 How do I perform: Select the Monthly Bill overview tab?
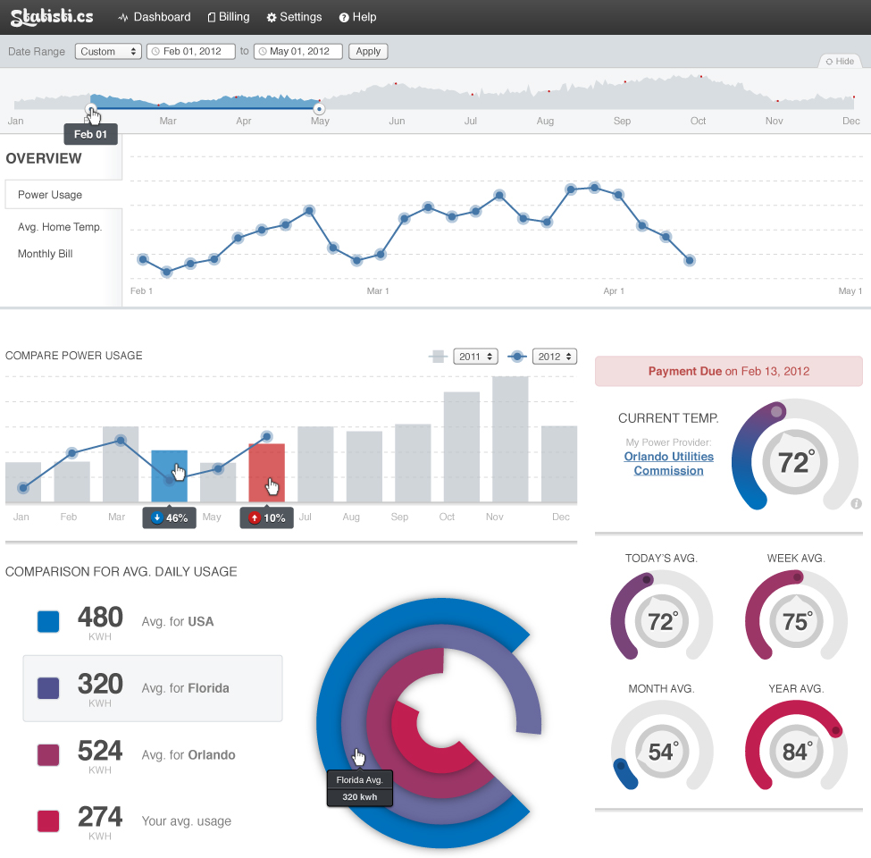45,254
